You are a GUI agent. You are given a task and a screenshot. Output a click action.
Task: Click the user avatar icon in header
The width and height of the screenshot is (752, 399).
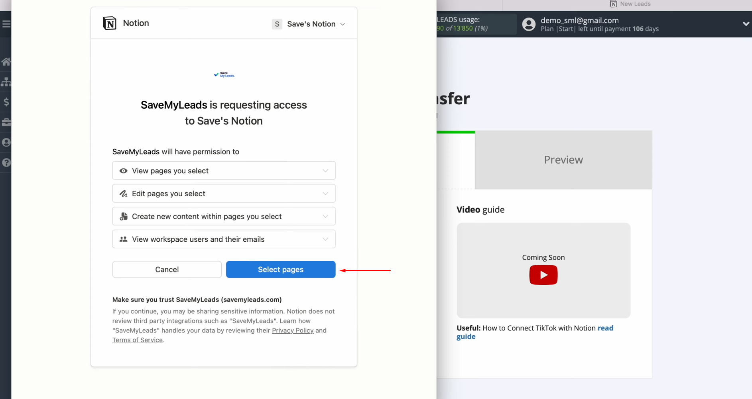click(x=529, y=24)
